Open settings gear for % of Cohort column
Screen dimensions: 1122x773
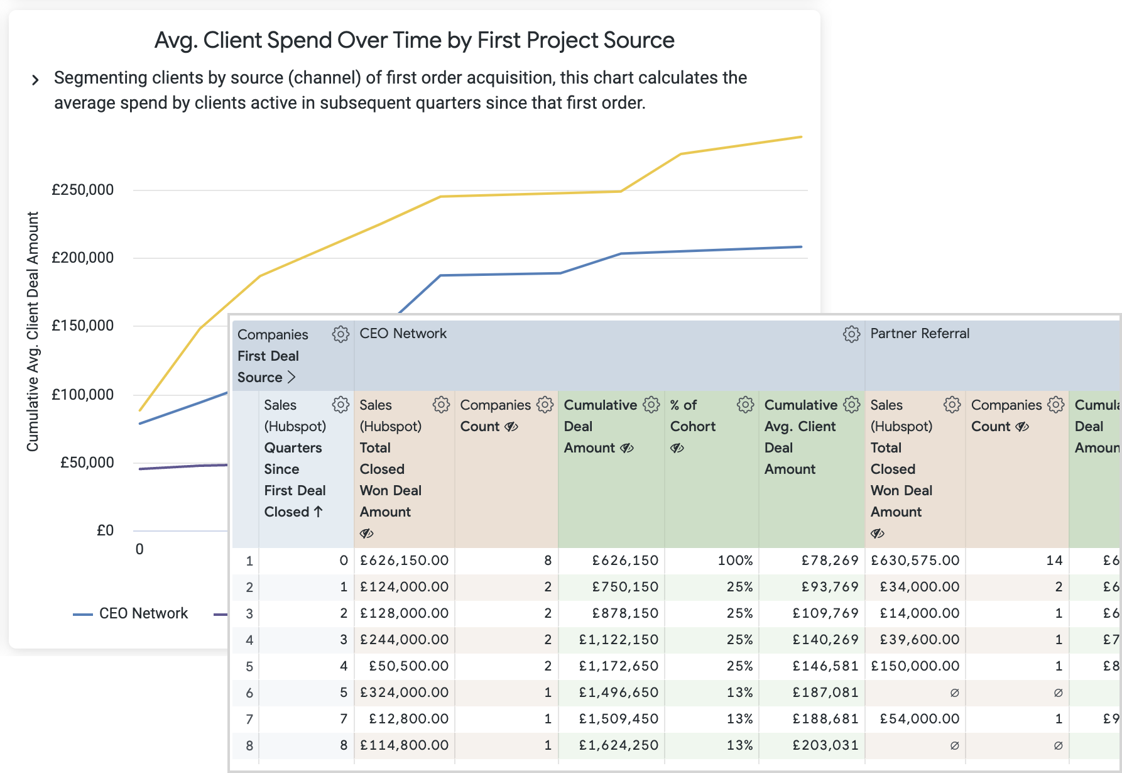click(745, 405)
